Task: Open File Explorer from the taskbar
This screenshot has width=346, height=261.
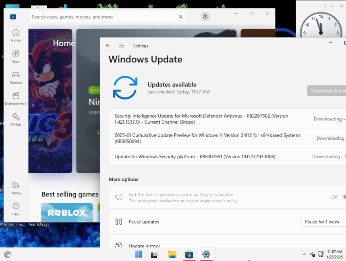Action: pyautogui.click(x=172, y=255)
